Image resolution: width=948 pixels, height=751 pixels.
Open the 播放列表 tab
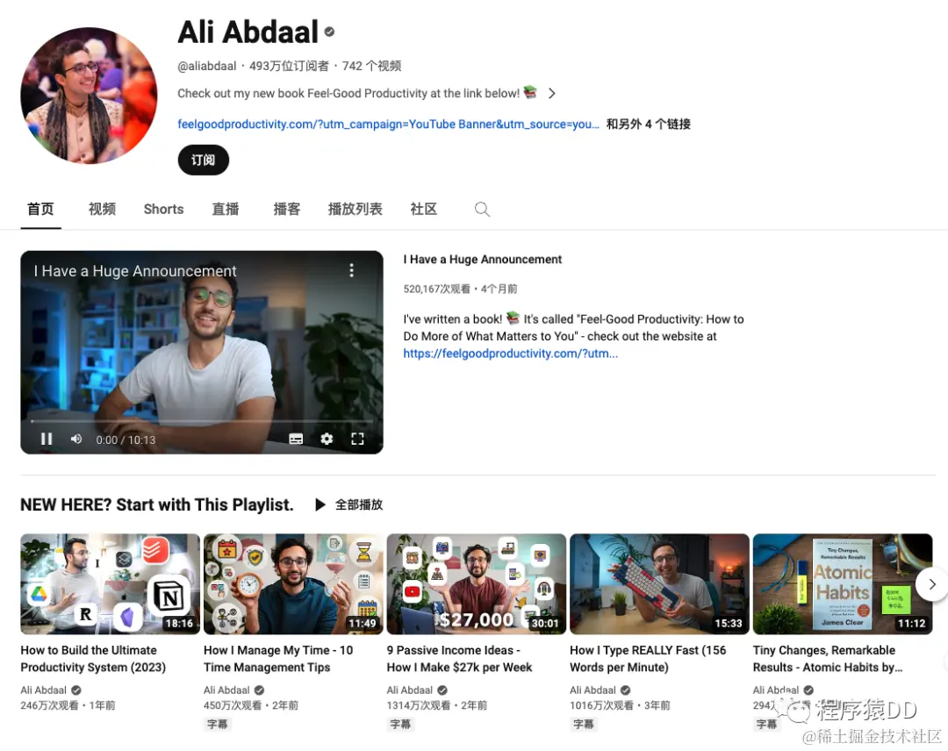355,210
